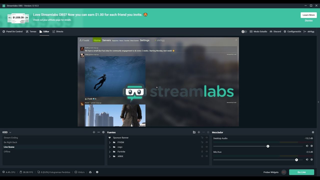Click the Fortnite folder icon
This screenshot has width=320, height=180.
pos(114,152)
